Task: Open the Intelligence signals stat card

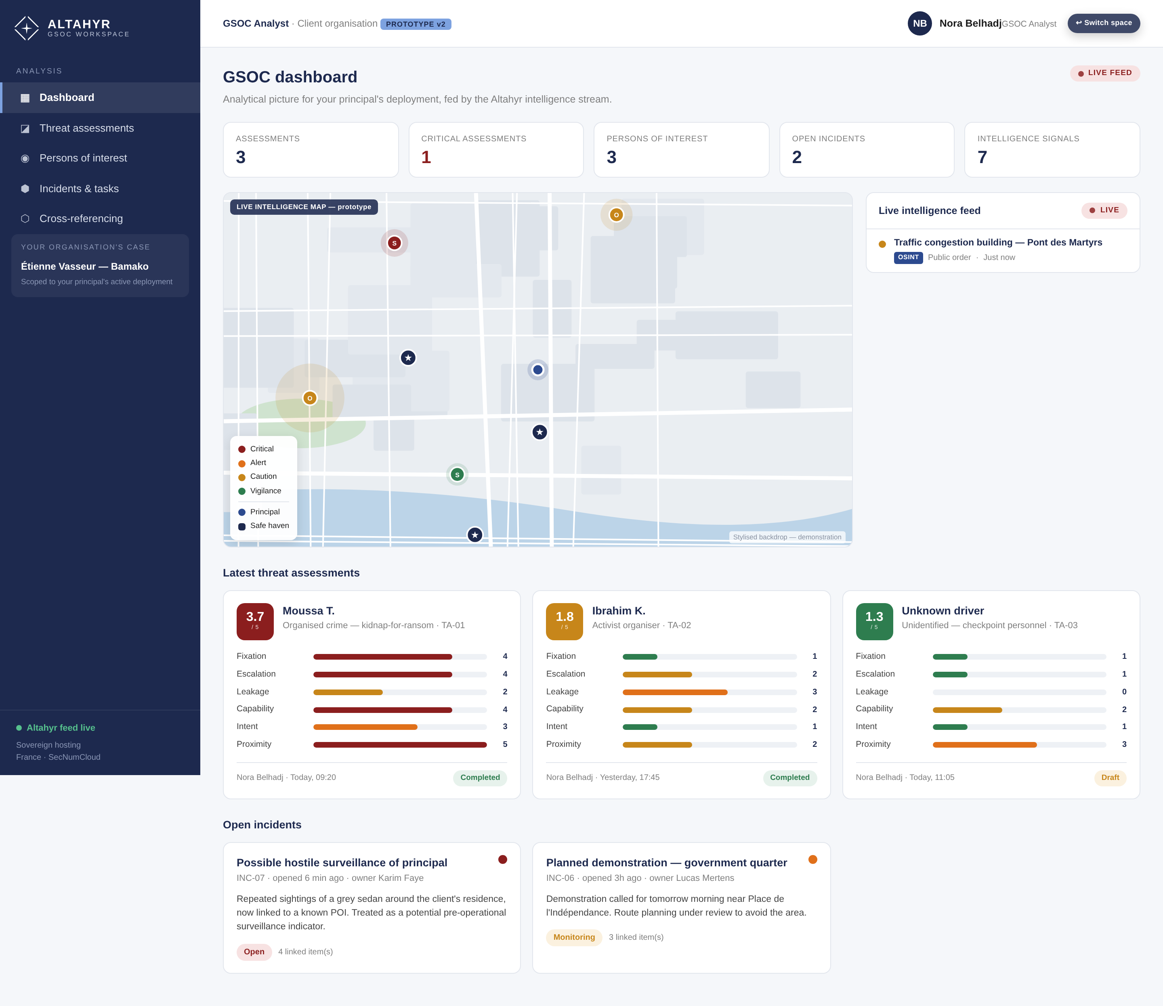Action: click(1052, 150)
